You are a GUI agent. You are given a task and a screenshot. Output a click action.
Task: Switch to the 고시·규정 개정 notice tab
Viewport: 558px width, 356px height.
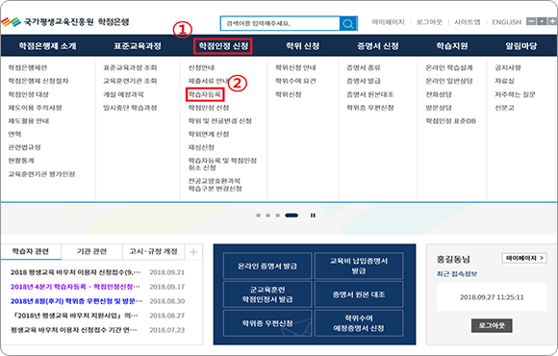tap(153, 251)
